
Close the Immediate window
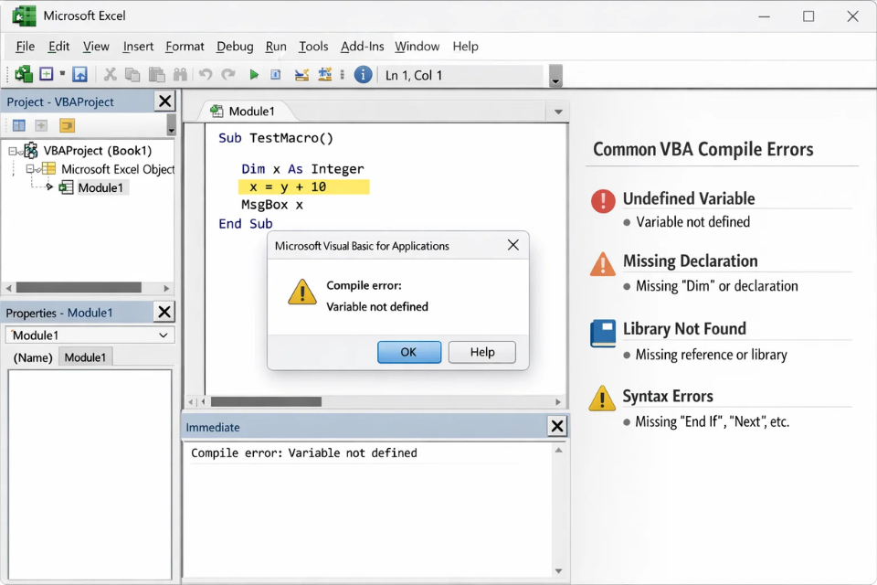(x=558, y=426)
